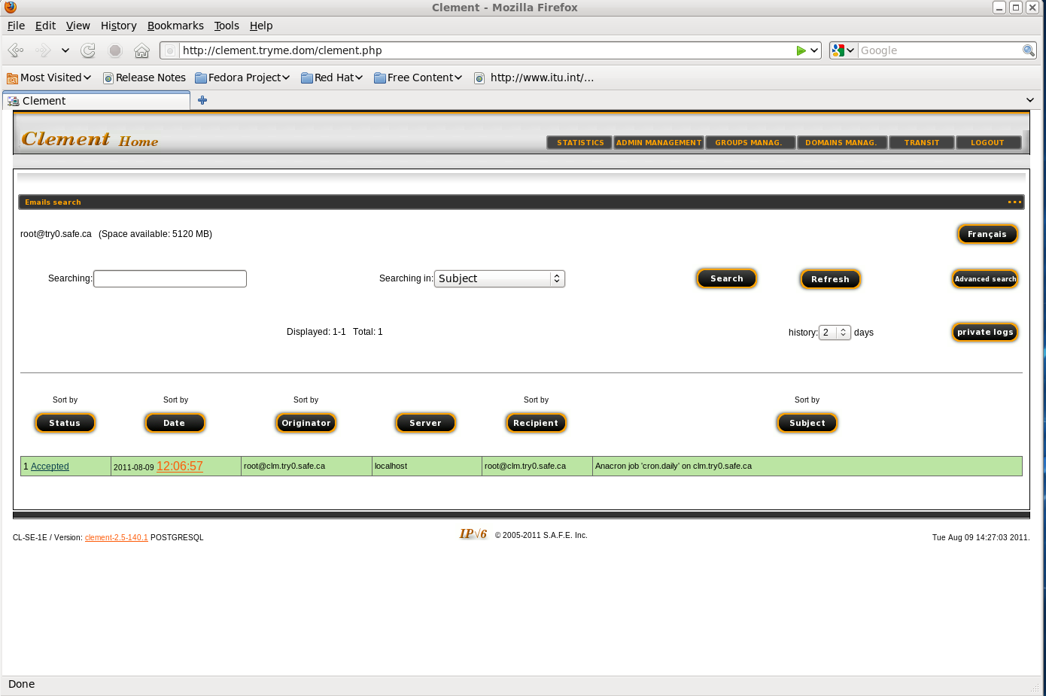
Task: Click the Home icon in the navigation toolbar
Action: point(141,50)
